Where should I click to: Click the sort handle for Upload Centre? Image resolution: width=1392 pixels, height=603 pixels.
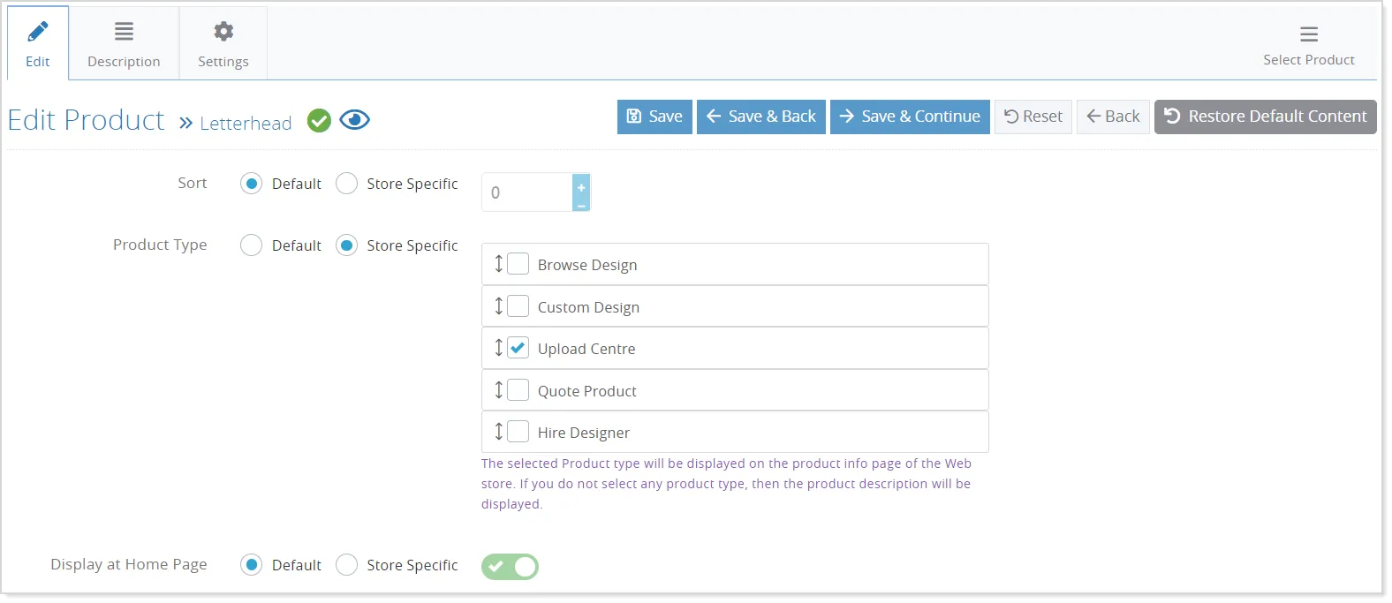[498, 348]
